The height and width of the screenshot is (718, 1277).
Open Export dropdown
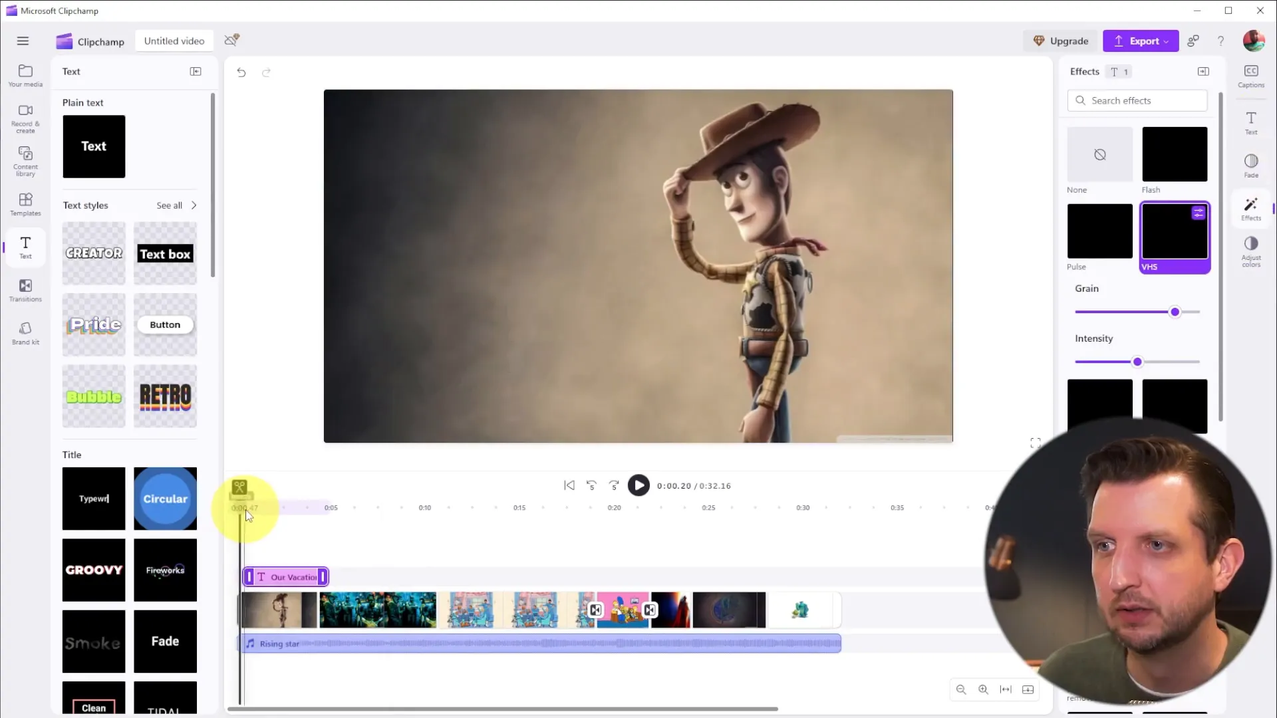1141,41
